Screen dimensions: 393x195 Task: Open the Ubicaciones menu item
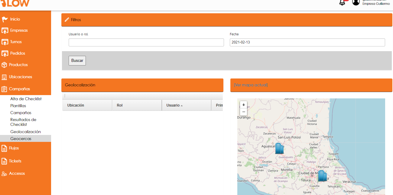(21, 77)
